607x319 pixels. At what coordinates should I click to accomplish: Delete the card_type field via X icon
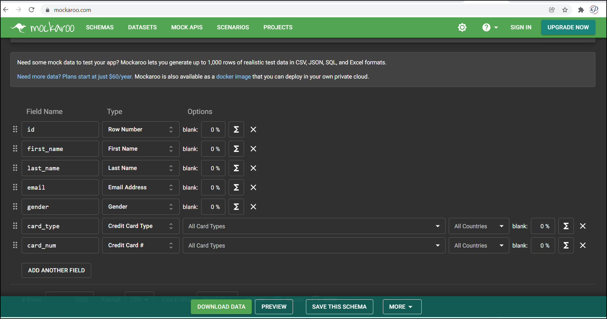pyautogui.click(x=583, y=226)
